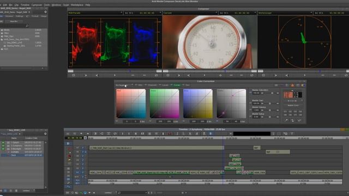Screen dimensions: 349x196
Task: Open the Timeline fast menu hamburger icon
Action: 68,134
